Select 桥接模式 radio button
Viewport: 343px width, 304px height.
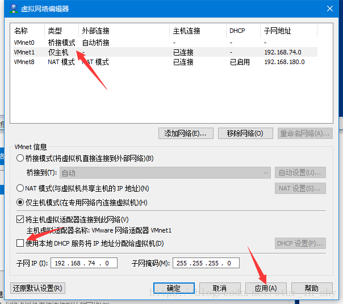point(20,158)
